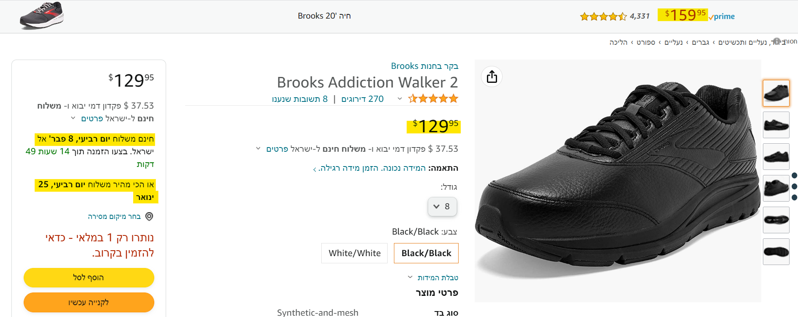Click the sport category breadcrumb
Image resolution: width=798 pixels, height=317 pixels.
646,42
